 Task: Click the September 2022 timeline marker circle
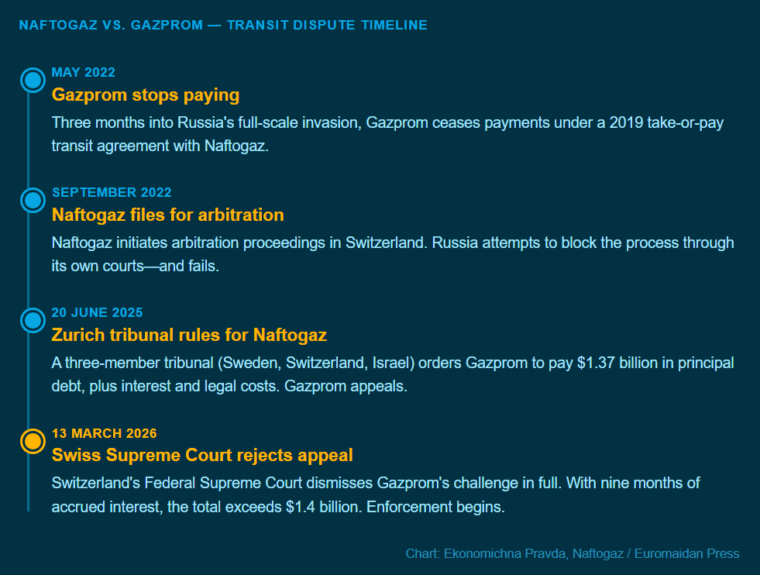point(32,200)
